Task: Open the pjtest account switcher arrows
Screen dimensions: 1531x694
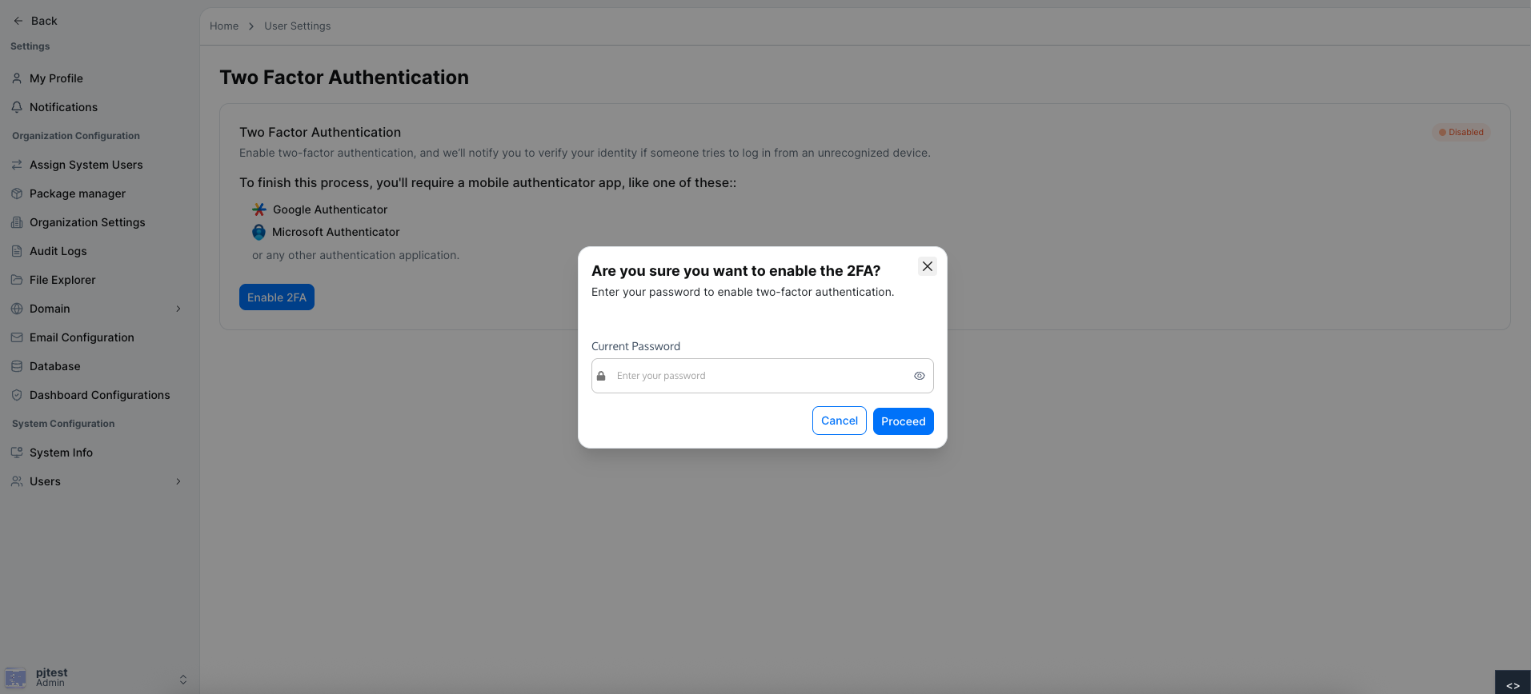Action: [183, 680]
